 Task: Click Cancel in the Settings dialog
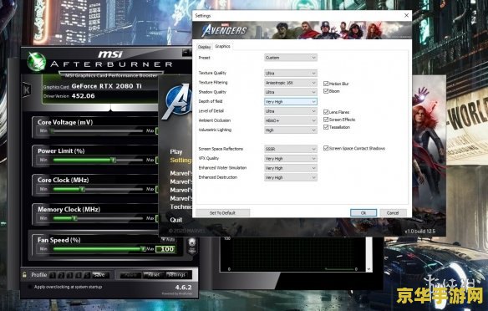[393, 213]
